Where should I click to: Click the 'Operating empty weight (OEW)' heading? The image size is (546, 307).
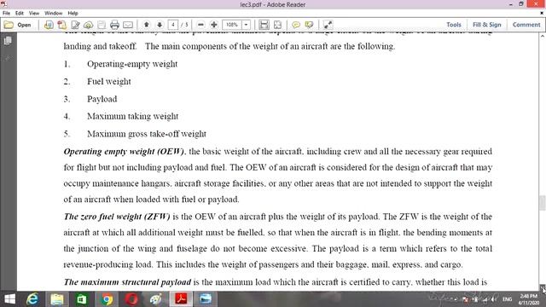click(124, 152)
